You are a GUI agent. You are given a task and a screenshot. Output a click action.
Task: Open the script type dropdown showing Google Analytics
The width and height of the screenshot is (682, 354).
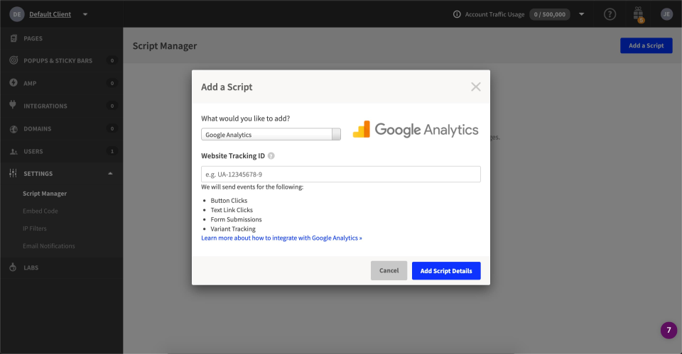pyautogui.click(x=271, y=135)
